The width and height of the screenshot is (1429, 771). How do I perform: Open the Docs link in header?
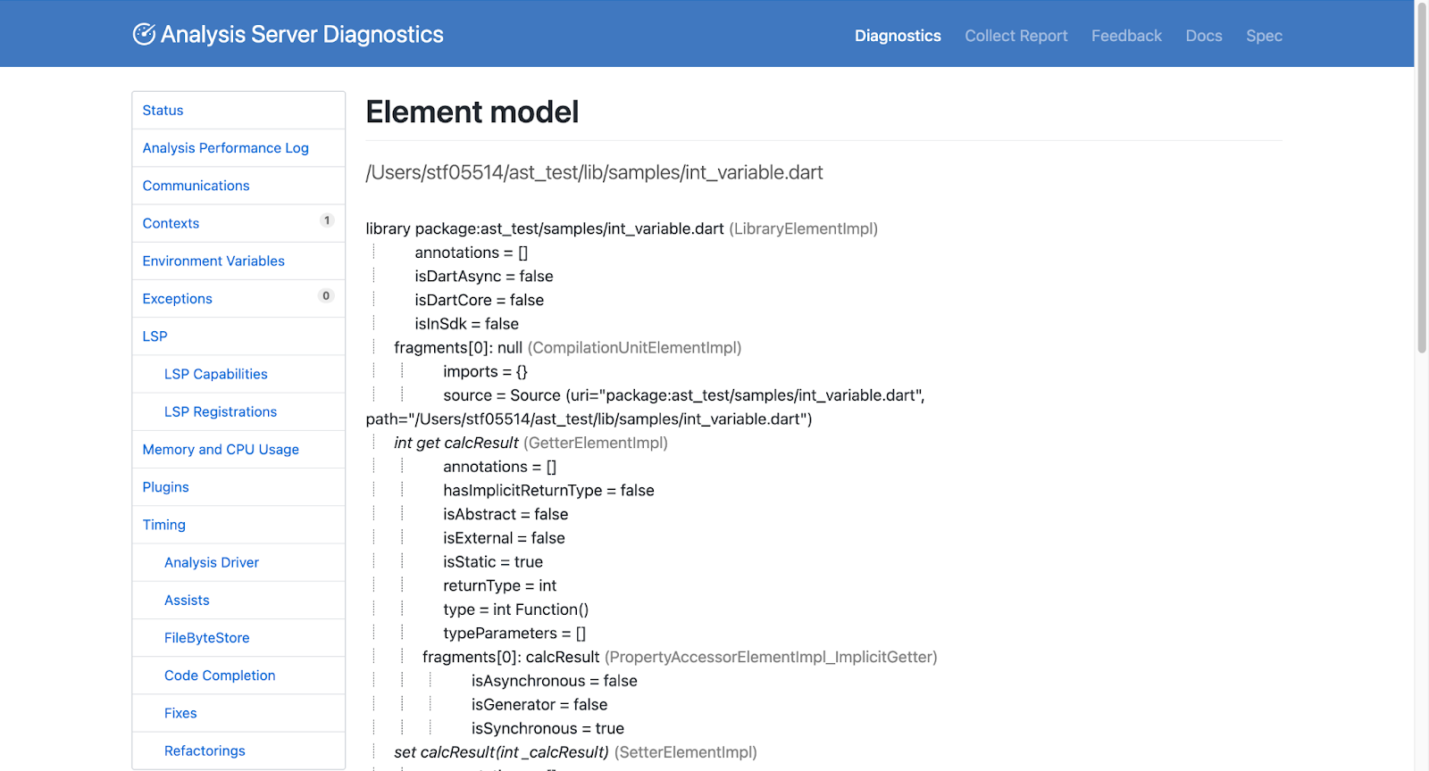click(1203, 36)
